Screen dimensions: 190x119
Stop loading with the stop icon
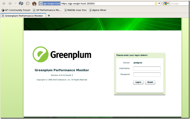coord(28,3)
